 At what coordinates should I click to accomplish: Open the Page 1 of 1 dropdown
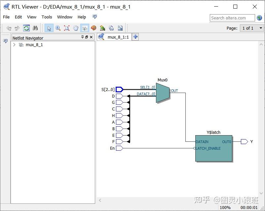252,28
